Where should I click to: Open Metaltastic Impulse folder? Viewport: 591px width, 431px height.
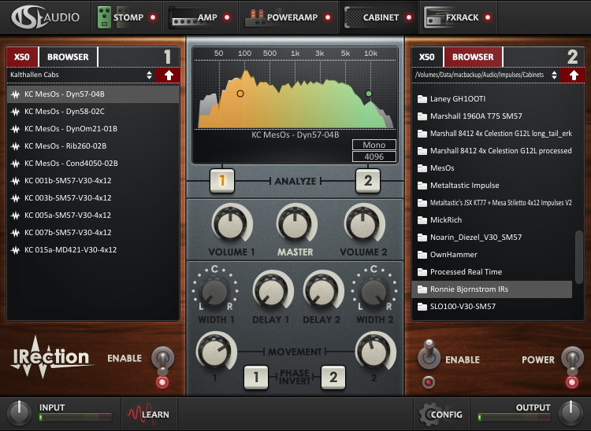click(x=492, y=186)
